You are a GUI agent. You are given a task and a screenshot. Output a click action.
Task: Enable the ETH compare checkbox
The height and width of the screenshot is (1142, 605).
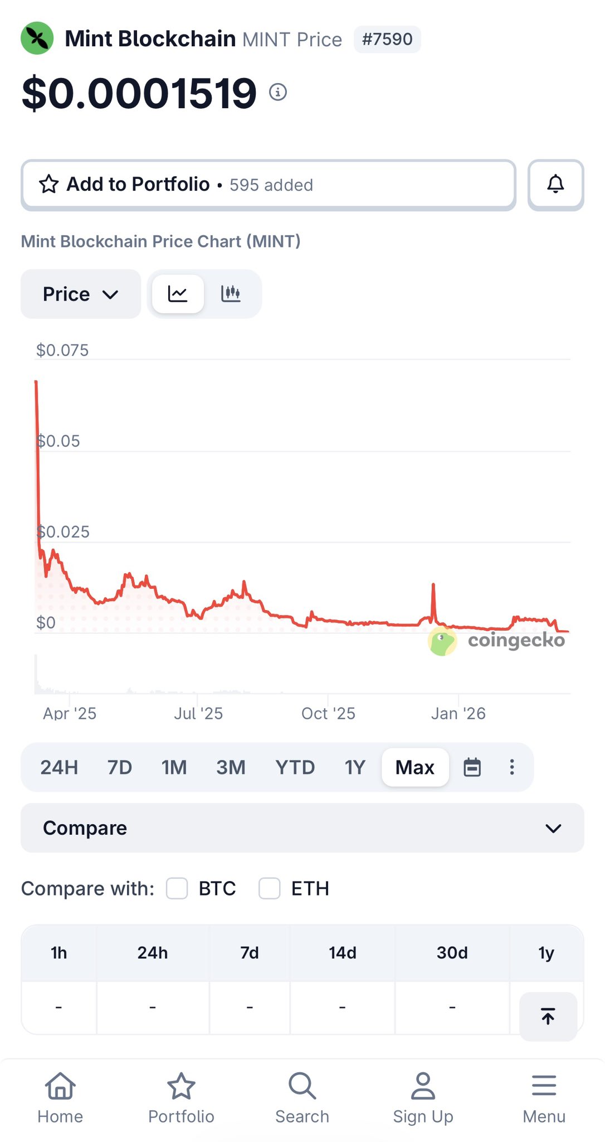click(x=270, y=888)
